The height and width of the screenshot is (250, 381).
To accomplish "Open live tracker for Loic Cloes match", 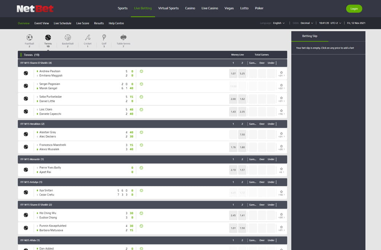I will [141, 110].
